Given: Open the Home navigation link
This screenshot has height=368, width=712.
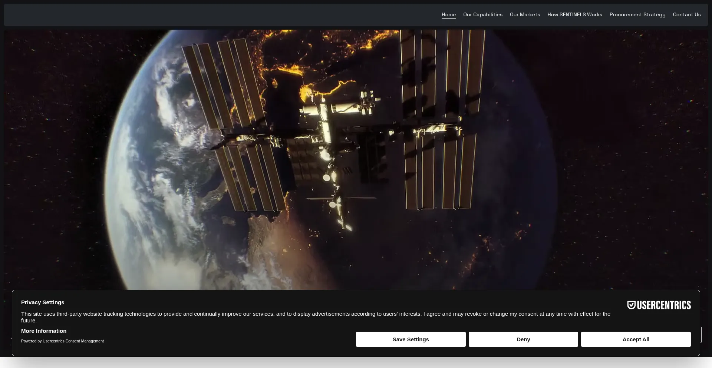Looking at the screenshot, I should click(448, 15).
